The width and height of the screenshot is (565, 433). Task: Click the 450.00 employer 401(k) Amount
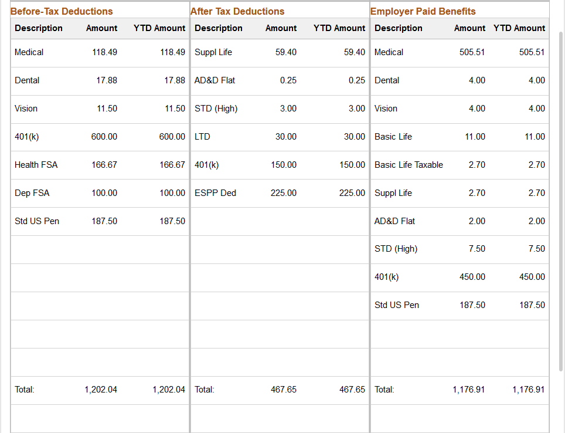[x=472, y=277]
